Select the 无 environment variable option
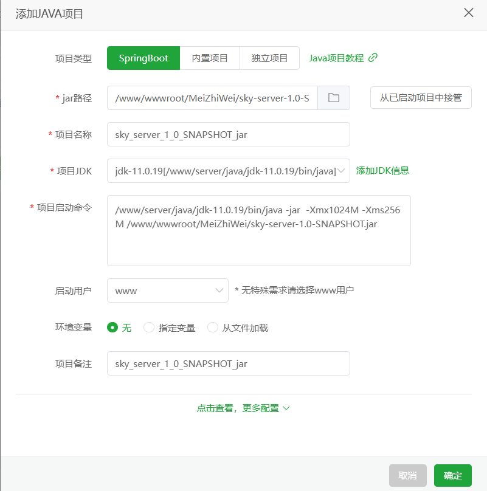Screen dimensions: 487x491 pyautogui.click(x=119, y=328)
